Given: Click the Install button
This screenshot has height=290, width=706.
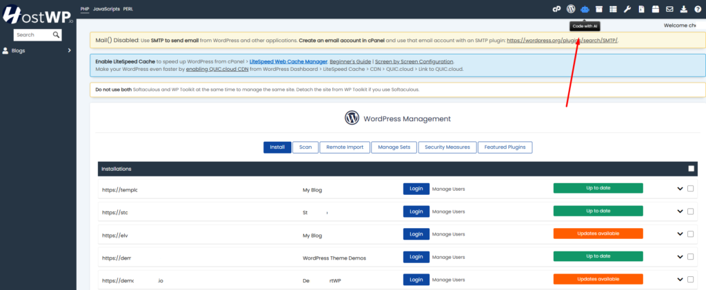Looking at the screenshot, I should (x=277, y=147).
